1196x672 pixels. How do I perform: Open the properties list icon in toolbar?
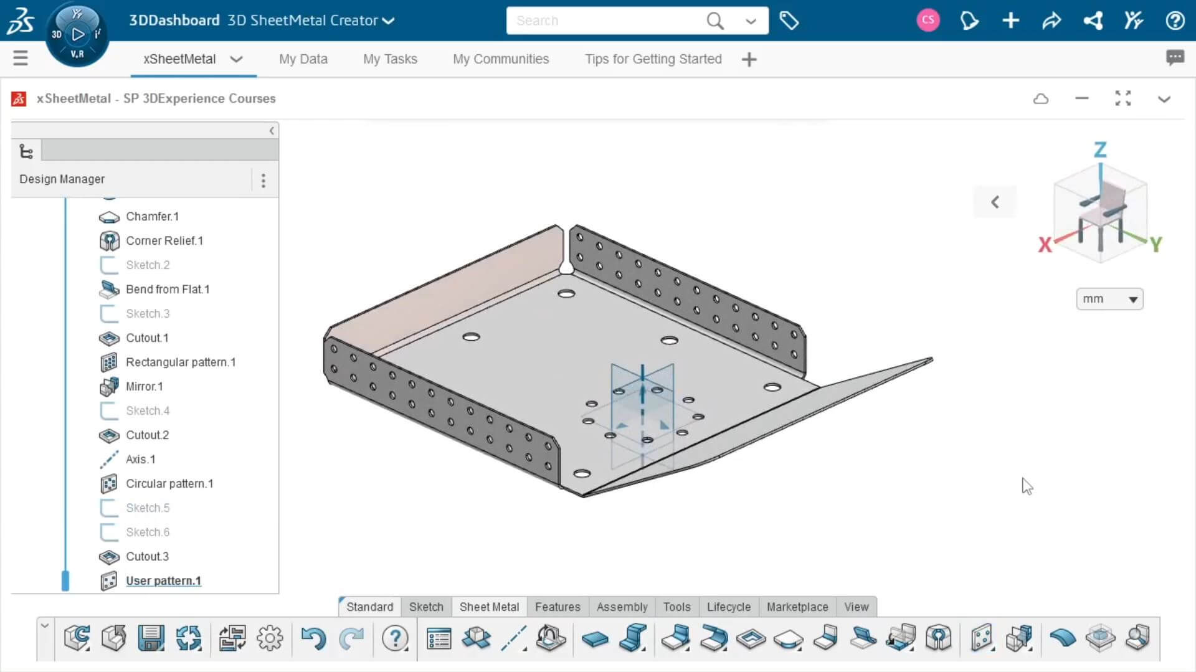point(439,638)
